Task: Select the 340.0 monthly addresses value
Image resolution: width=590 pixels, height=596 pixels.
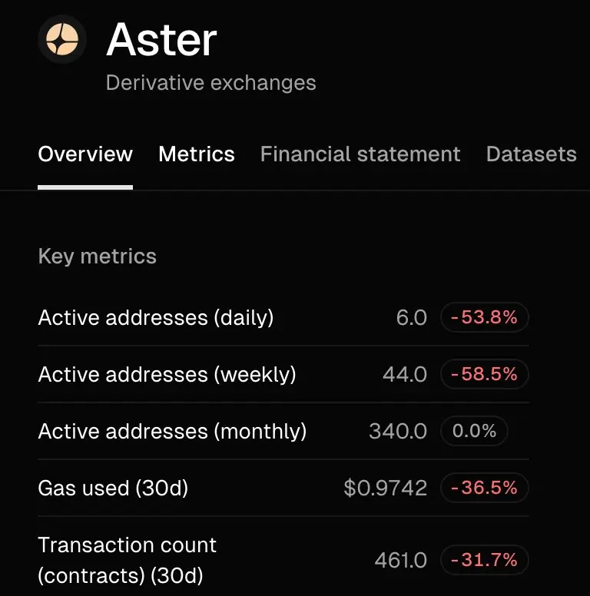Action: click(x=398, y=432)
